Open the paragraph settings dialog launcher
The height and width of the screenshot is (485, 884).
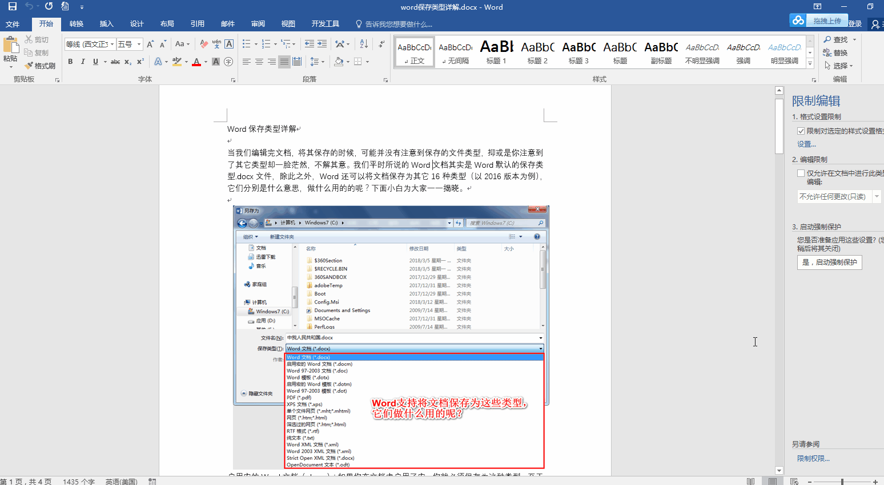pos(386,80)
